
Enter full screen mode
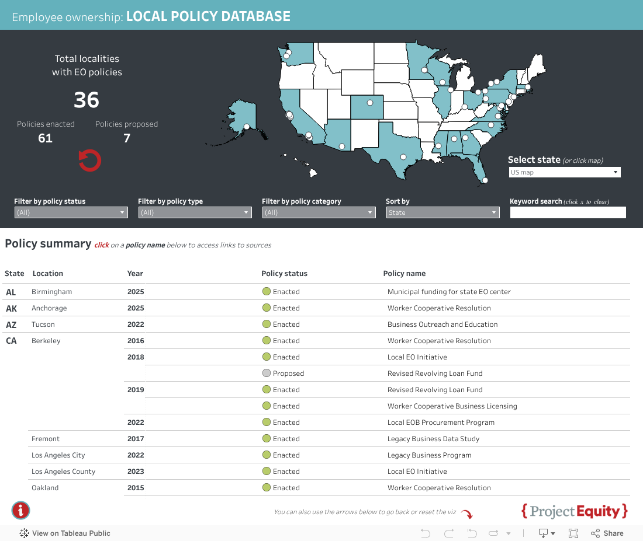(573, 533)
